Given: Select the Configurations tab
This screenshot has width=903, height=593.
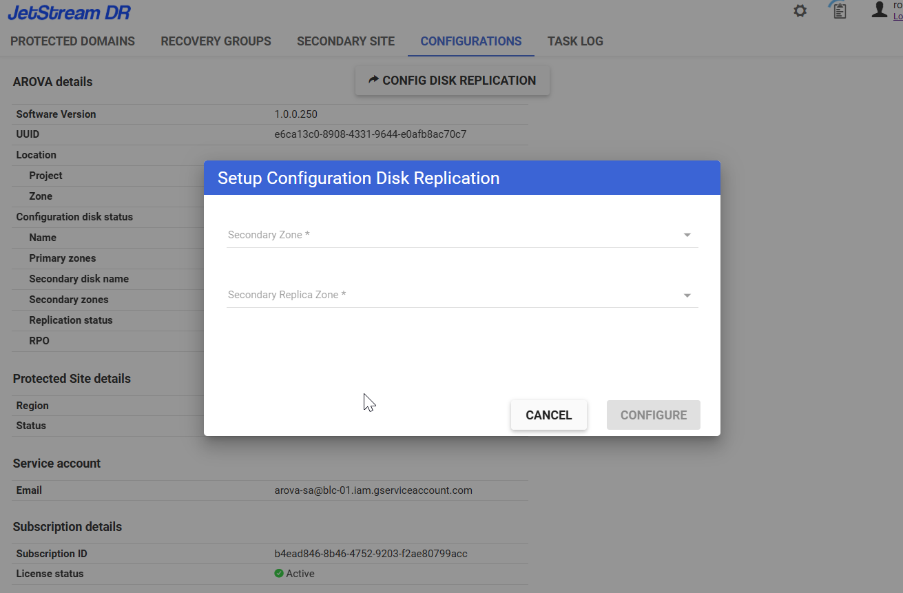Looking at the screenshot, I should (471, 41).
